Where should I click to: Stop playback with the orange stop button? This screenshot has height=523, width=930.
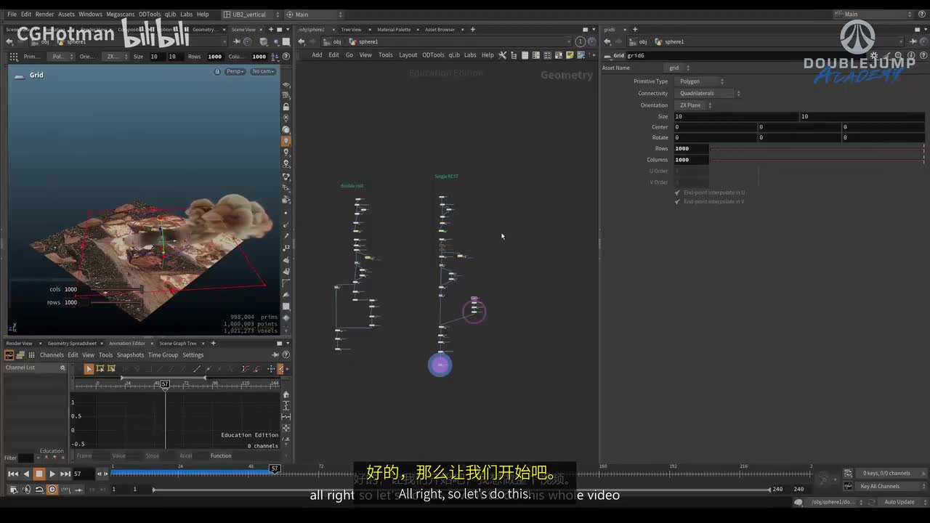(39, 474)
